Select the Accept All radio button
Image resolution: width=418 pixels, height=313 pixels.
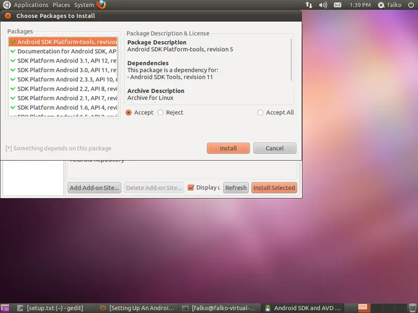click(260, 113)
